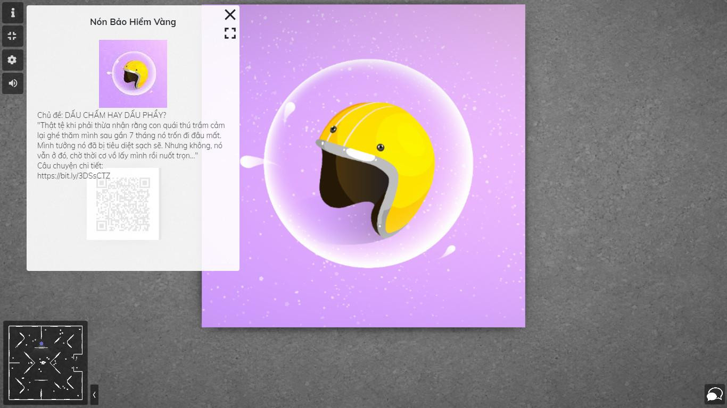Select the title "Nón Bảo Hiểm Vàng"
Viewport: 727px width, 408px height.
tap(133, 22)
